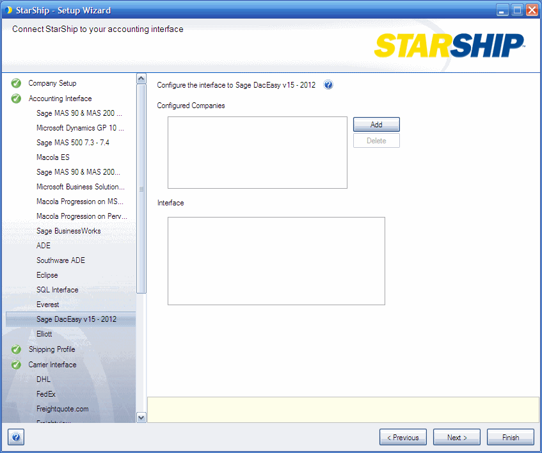Choose Freightquote.com carrier
Viewport: 542px width, 453px height.
(x=63, y=409)
